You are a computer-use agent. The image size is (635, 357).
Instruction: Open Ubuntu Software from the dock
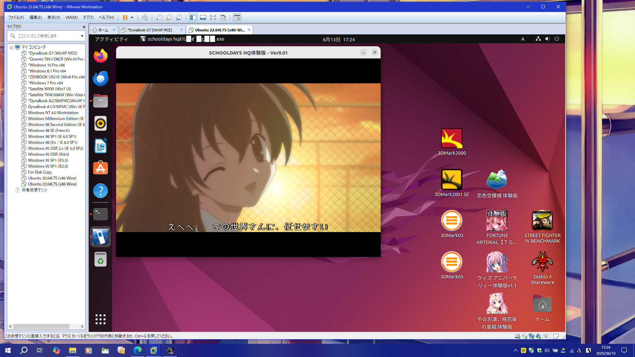coord(101,168)
